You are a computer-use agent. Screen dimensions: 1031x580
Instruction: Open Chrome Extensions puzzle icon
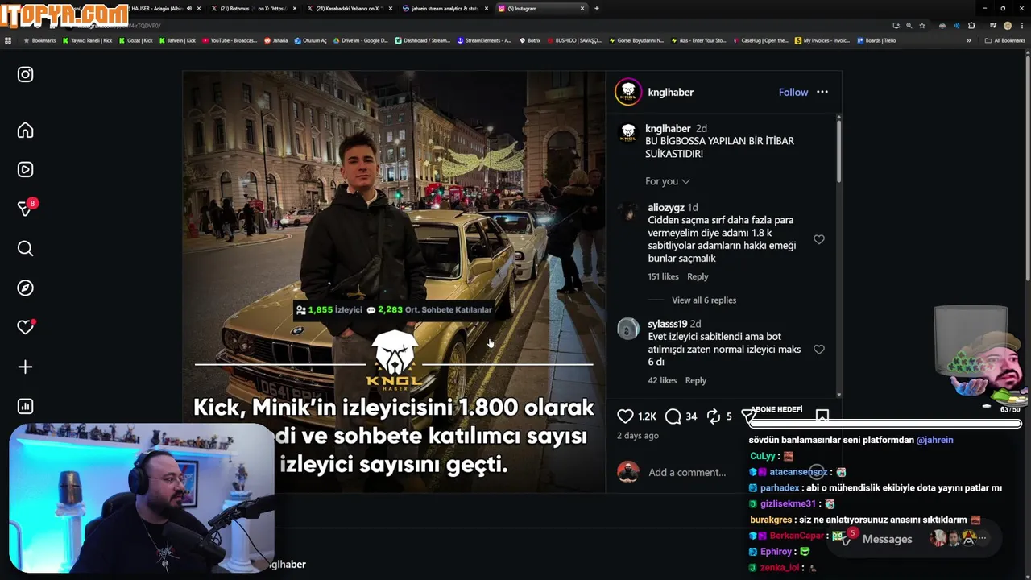click(x=971, y=26)
